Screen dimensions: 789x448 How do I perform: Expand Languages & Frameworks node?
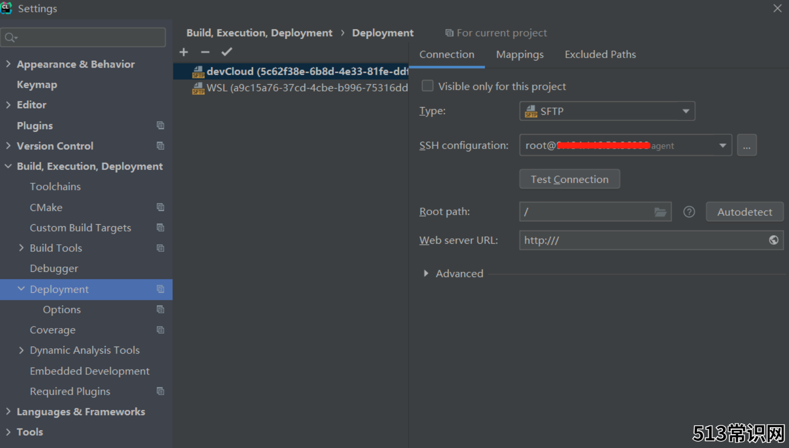(8, 411)
